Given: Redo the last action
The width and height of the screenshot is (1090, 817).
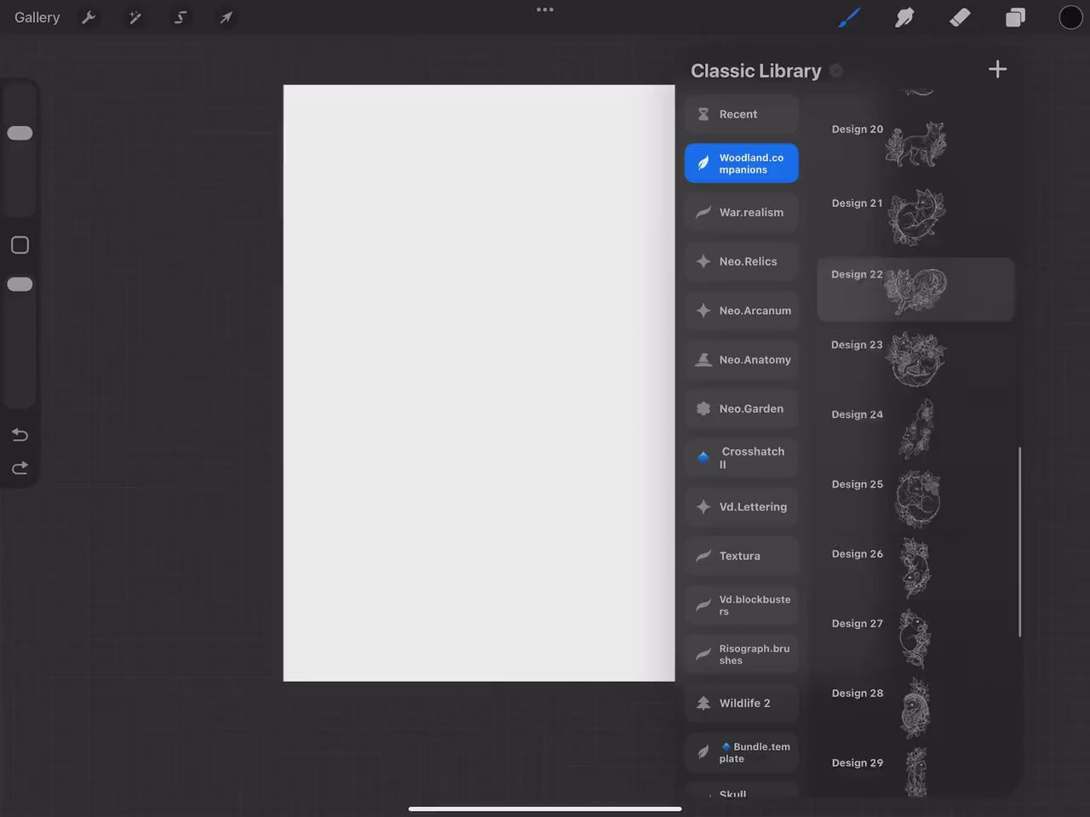Looking at the screenshot, I should [20, 468].
